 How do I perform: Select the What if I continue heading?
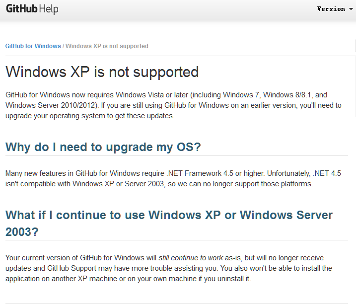pyautogui.click(x=169, y=224)
